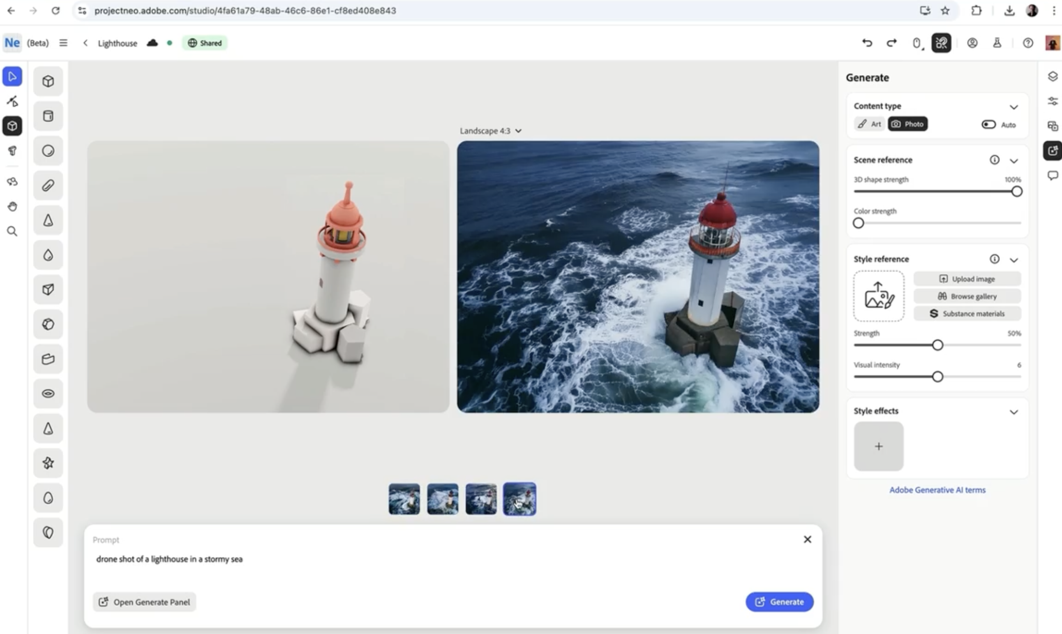Click the Color strength slider handle

click(858, 223)
